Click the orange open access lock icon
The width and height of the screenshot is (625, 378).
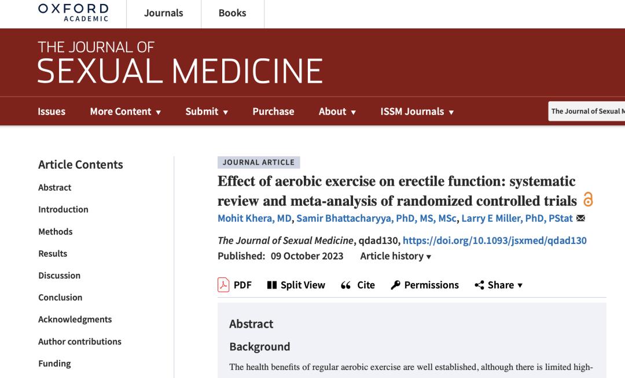point(588,199)
